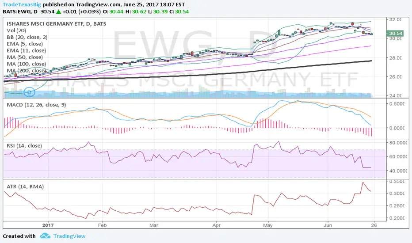Viewport: 412px width, 243px height.
Task: Click the 40.0000 level on the RSI axis
Action: (398, 171)
